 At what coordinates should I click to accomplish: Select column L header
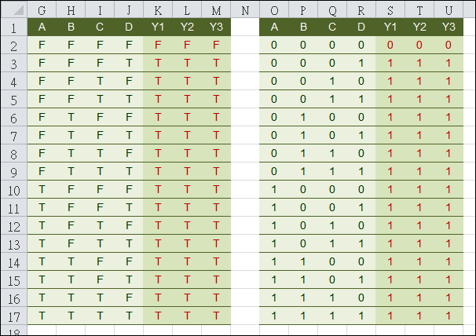[x=187, y=10]
